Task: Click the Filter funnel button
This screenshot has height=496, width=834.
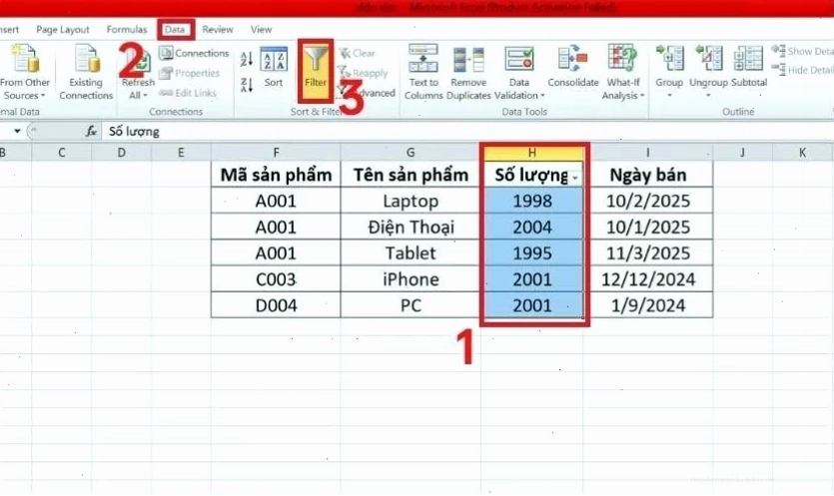Action: point(316,70)
